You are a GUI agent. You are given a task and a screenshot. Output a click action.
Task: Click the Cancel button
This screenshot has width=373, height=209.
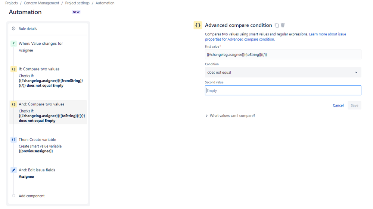click(338, 105)
